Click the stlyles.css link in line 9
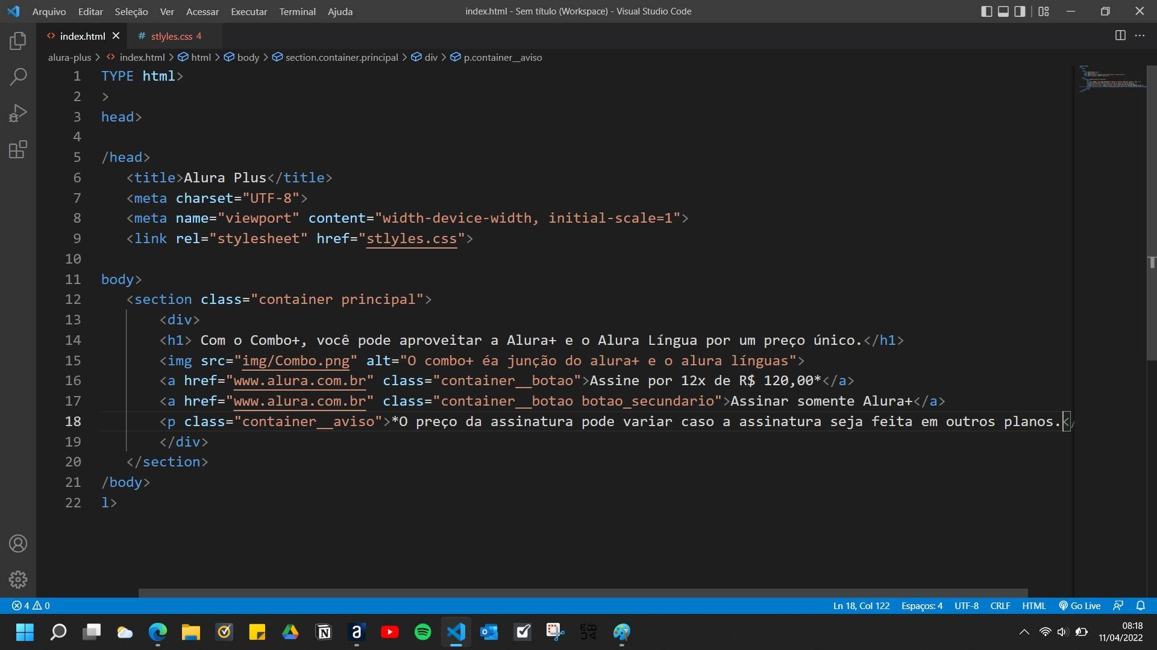The height and width of the screenshot is (650, 1157). [x=412, y=238]
